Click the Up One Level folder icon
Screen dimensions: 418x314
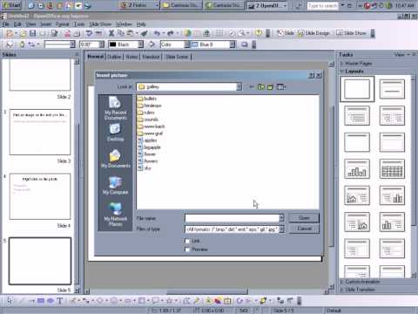click(261, 86)
